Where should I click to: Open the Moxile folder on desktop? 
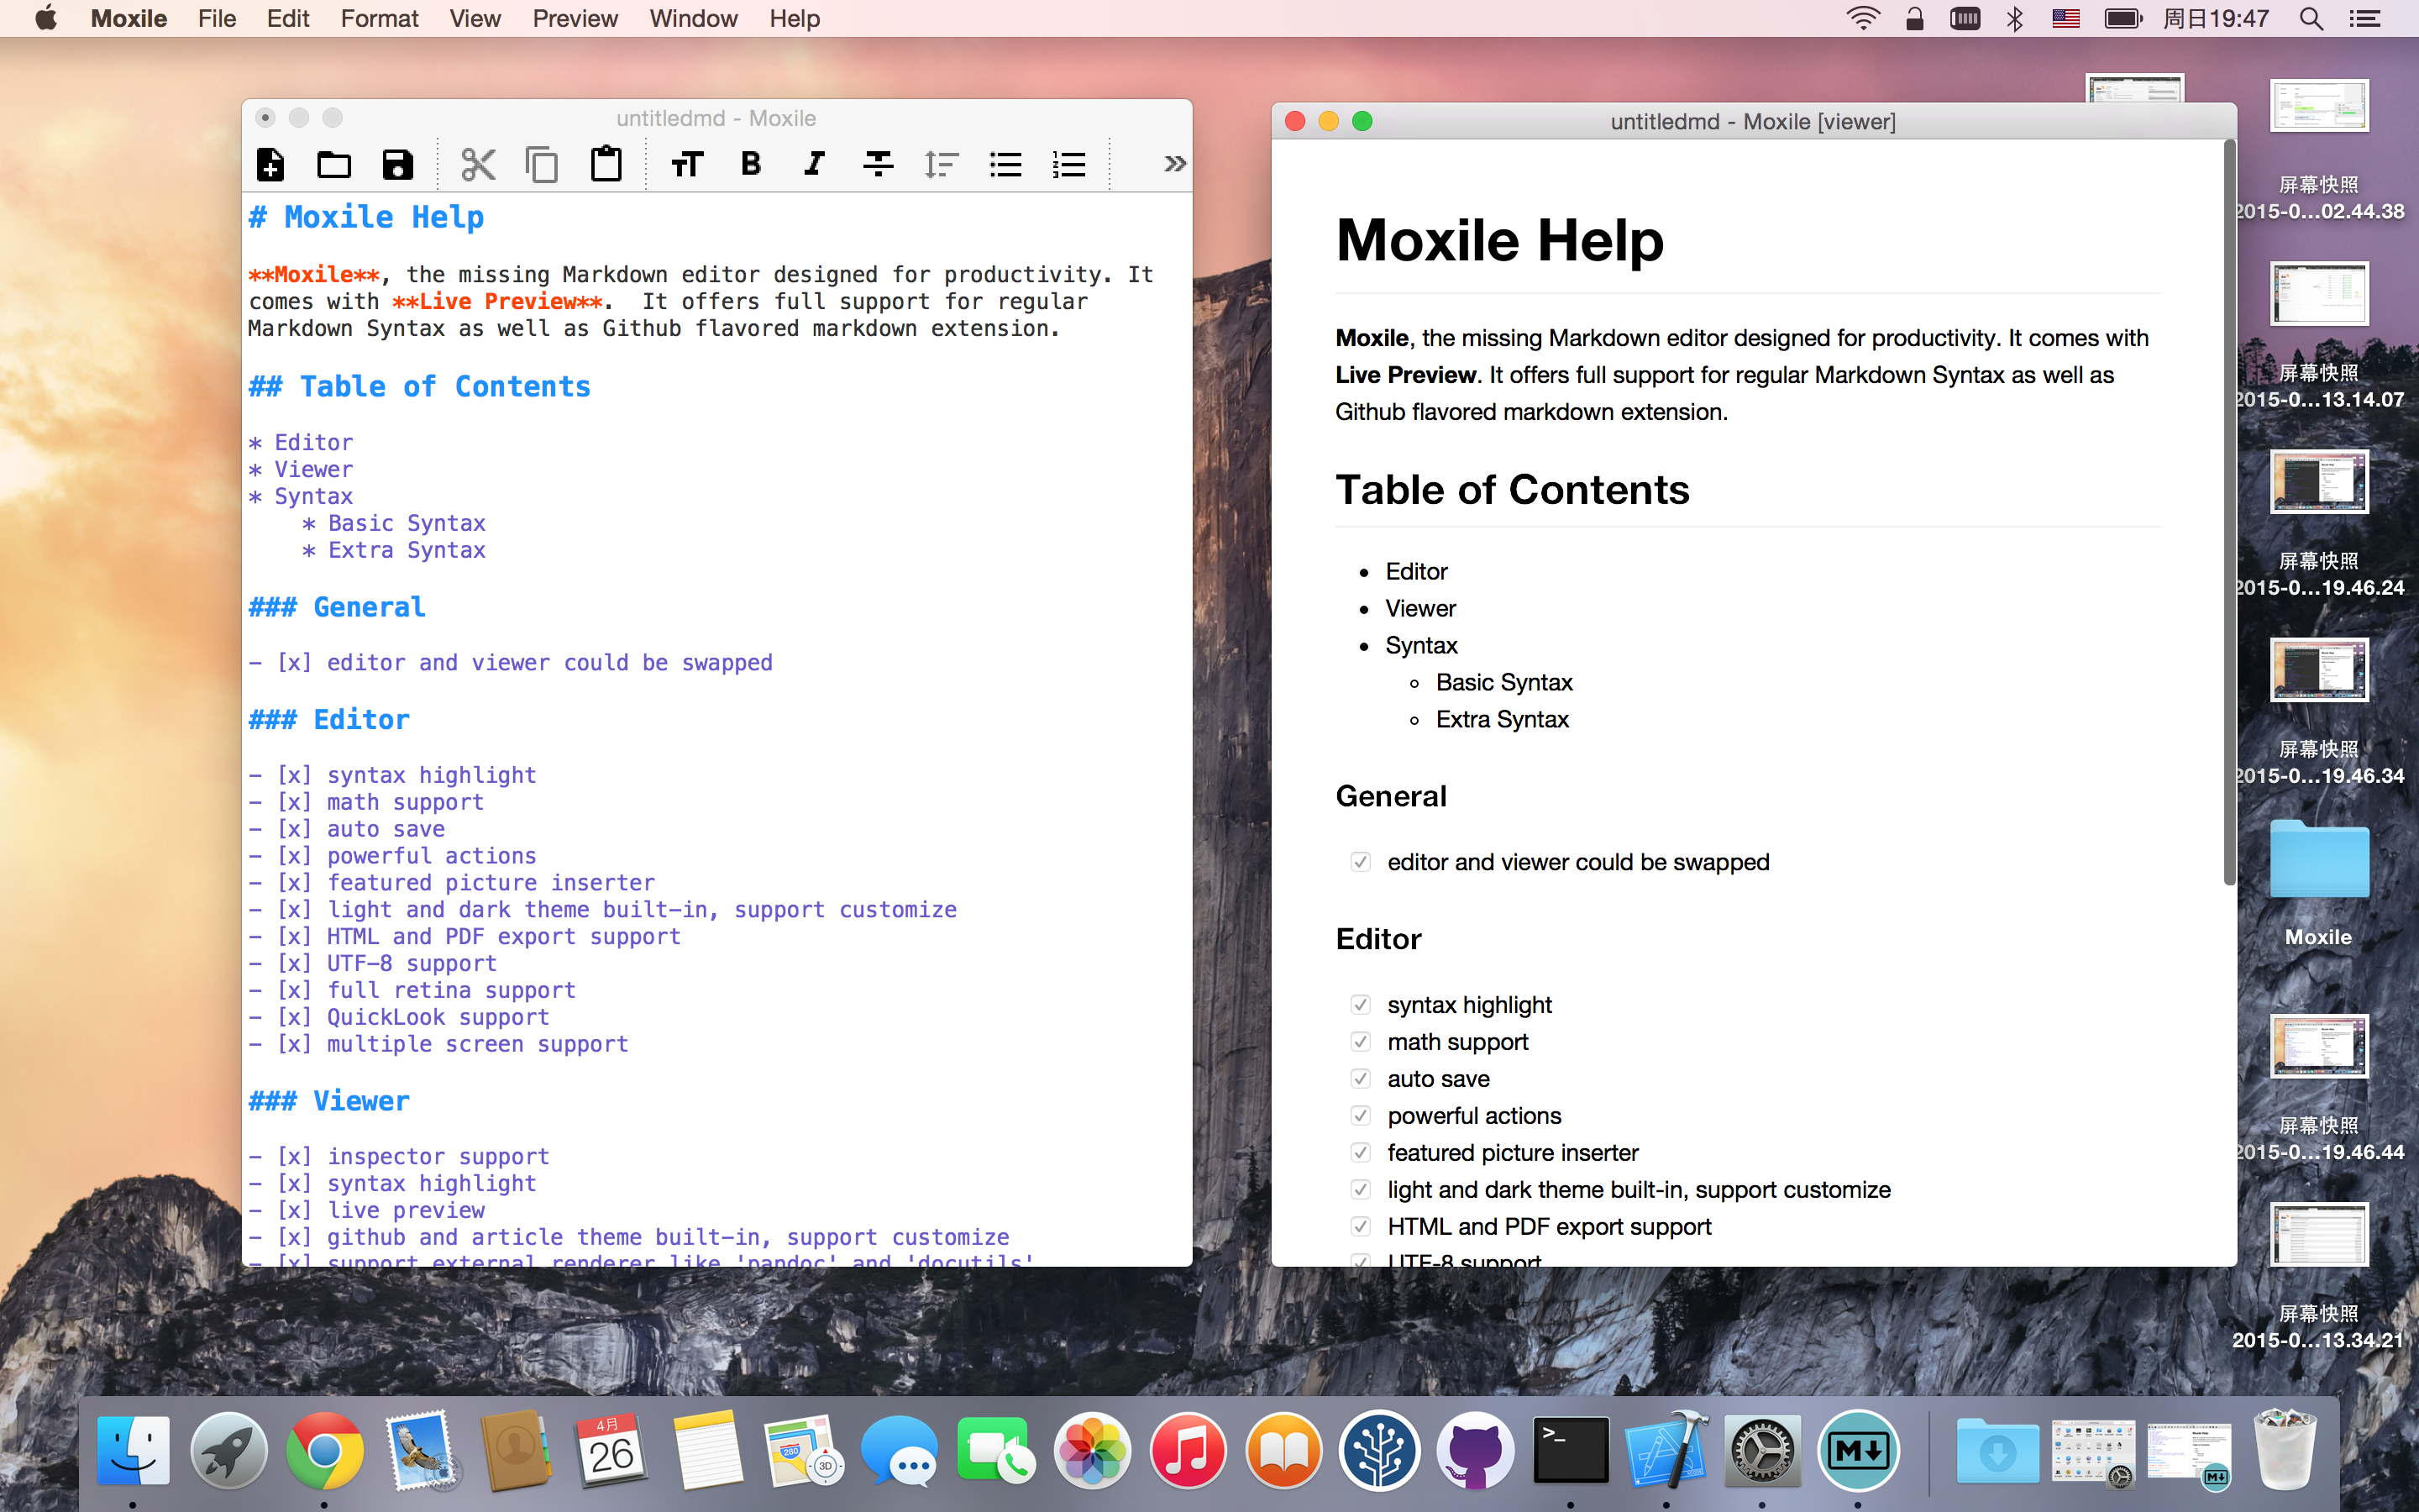pos(2318,860)
